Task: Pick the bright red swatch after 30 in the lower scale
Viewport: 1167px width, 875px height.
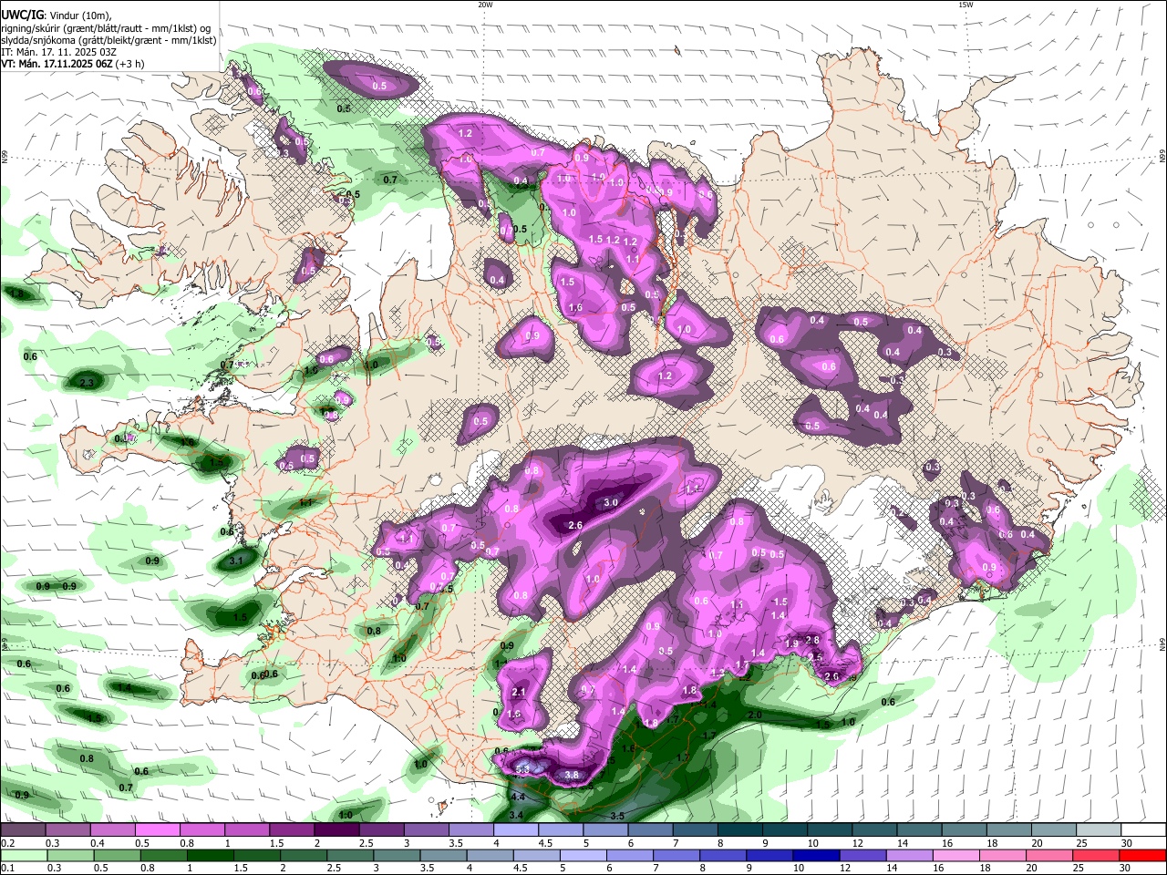Action: coord(1143,855)
